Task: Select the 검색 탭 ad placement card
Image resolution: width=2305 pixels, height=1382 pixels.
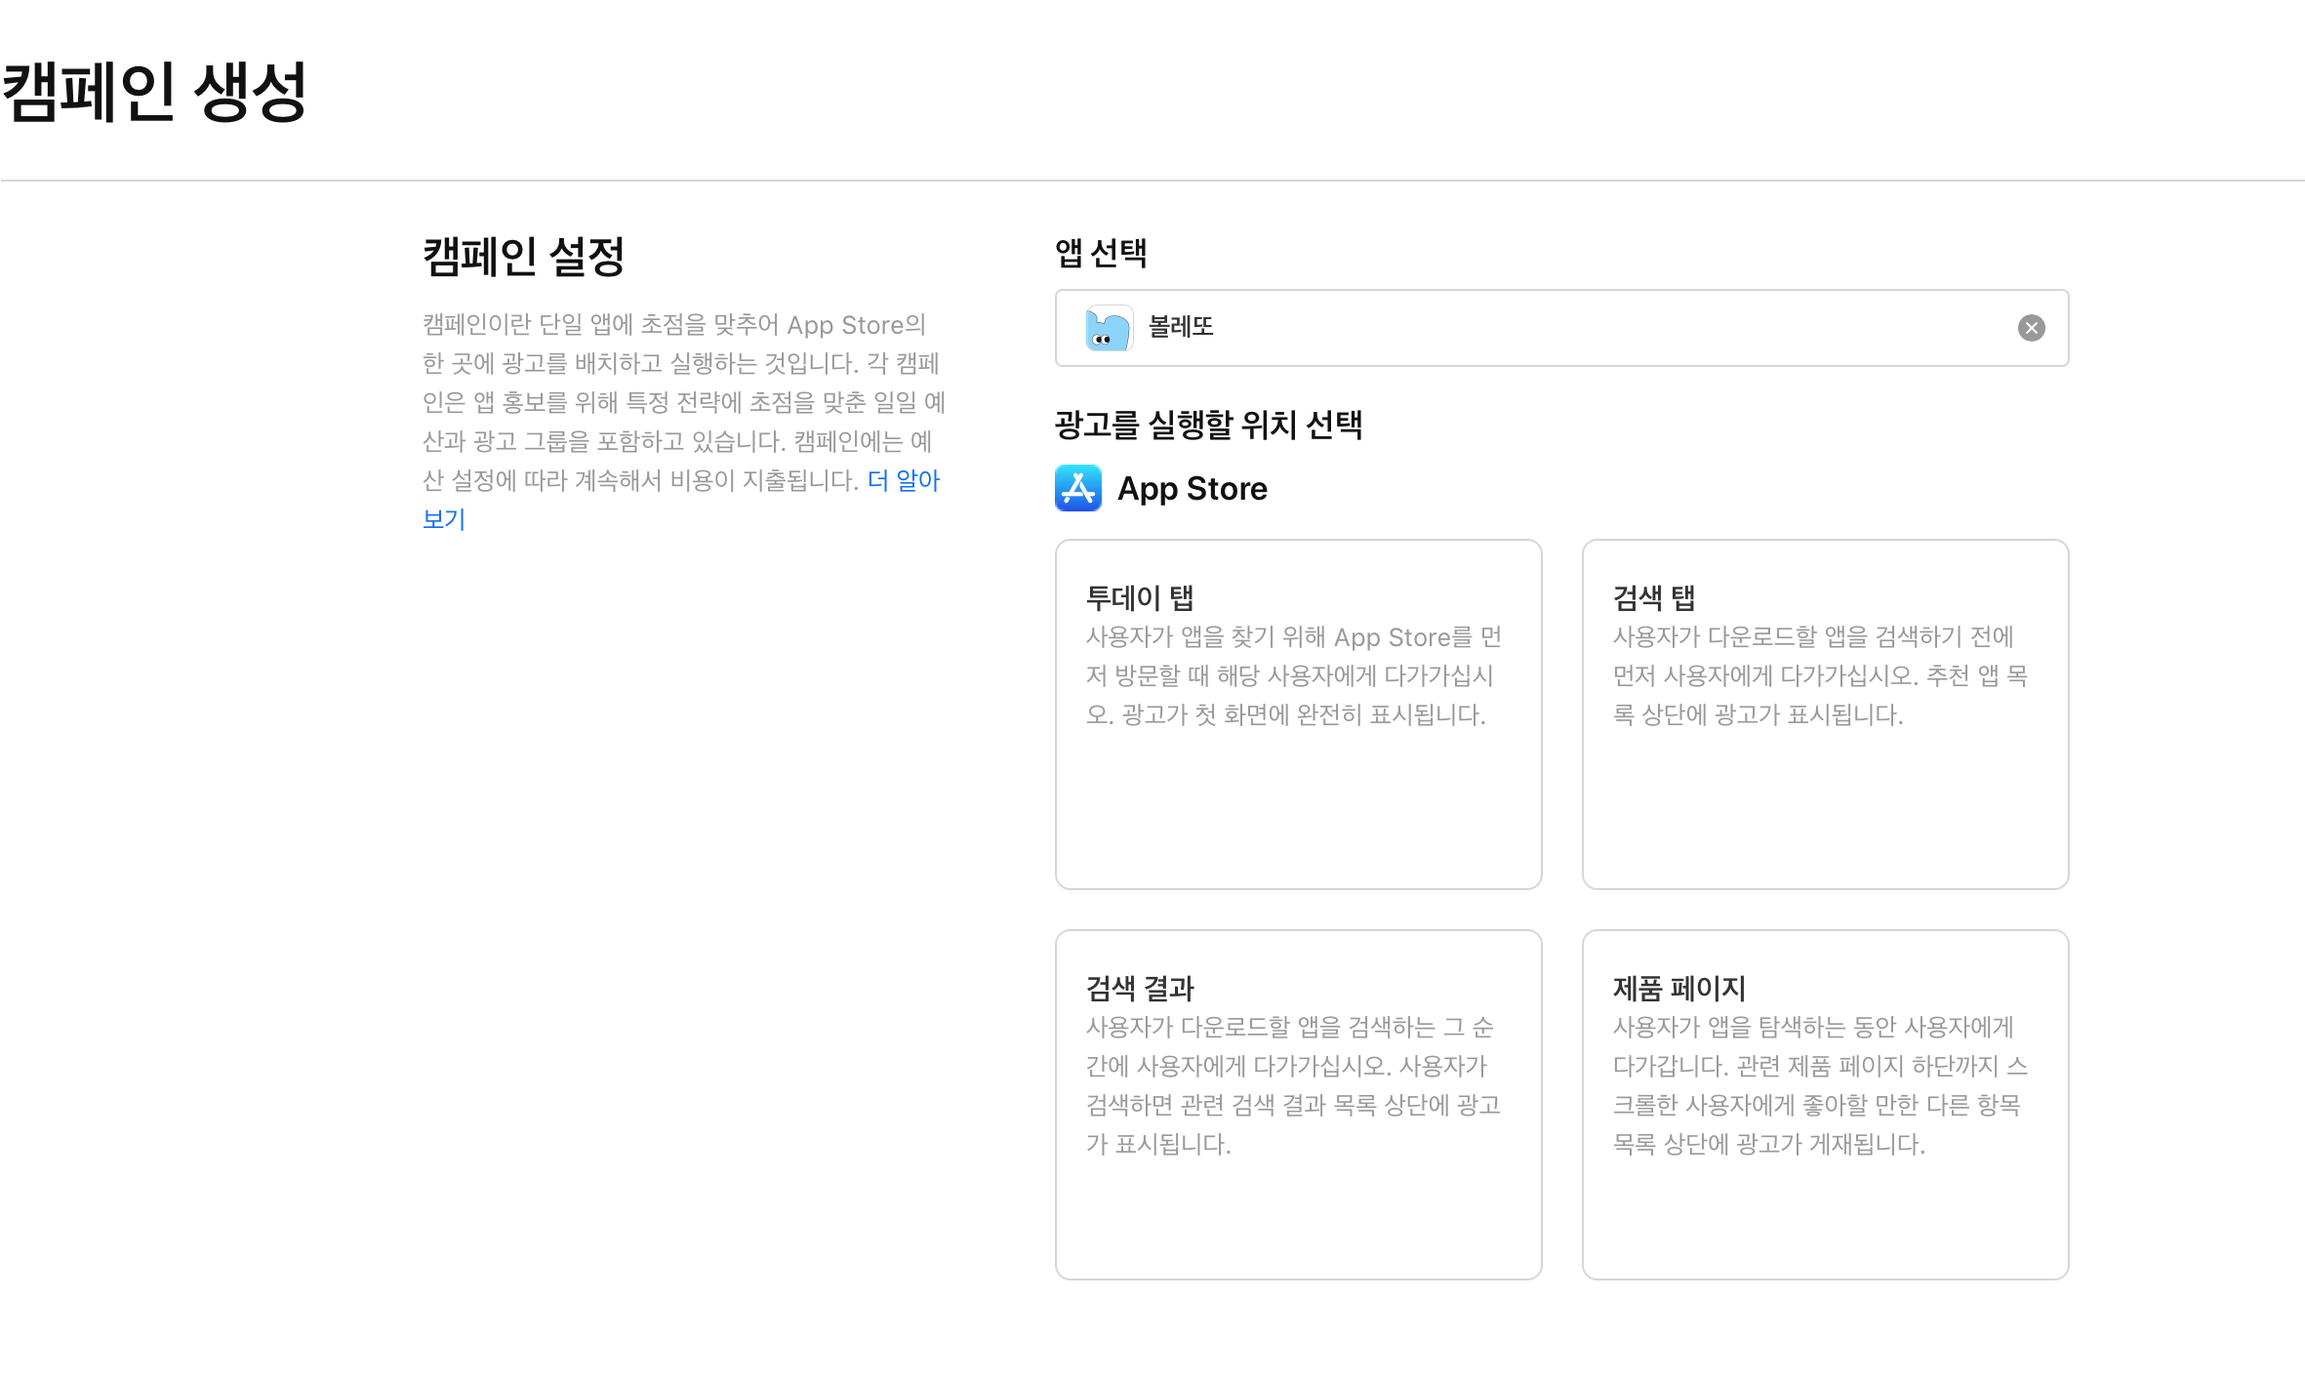Action: [1825, 800]
